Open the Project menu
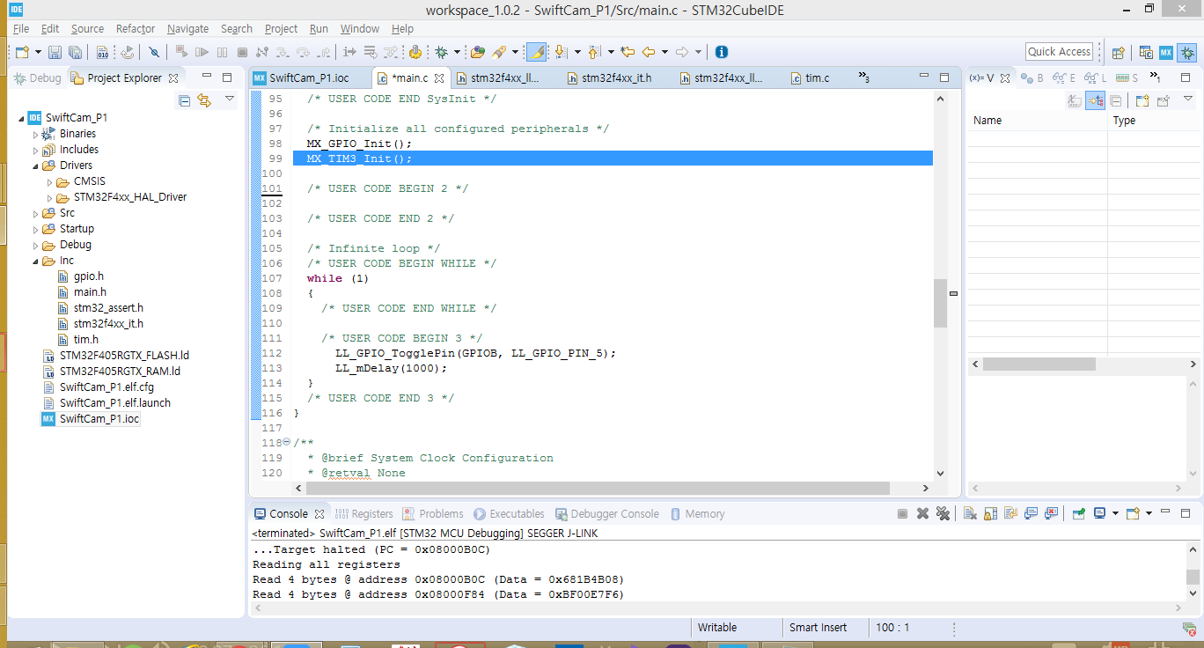 click(x=281, y=29)
